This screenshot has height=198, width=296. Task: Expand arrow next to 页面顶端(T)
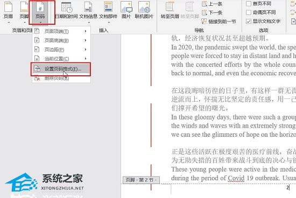click(86, 31)
